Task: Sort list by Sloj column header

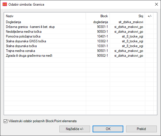Action: pyautogui.click(x=127, y=16)
